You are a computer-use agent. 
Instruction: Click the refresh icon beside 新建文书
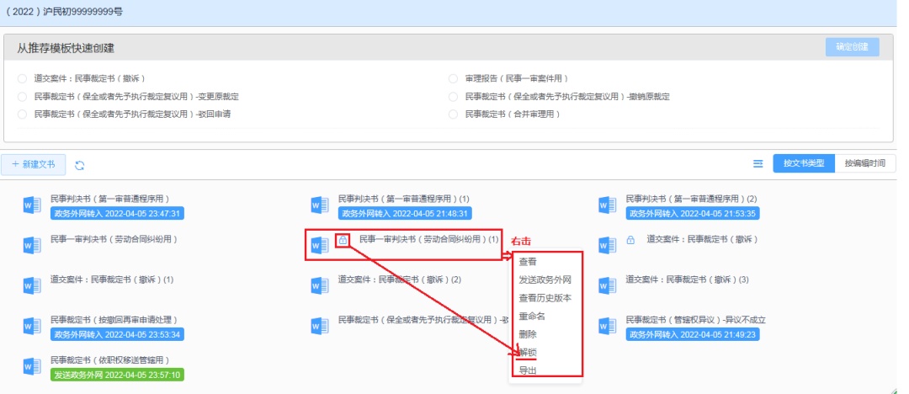pos(80,165)
